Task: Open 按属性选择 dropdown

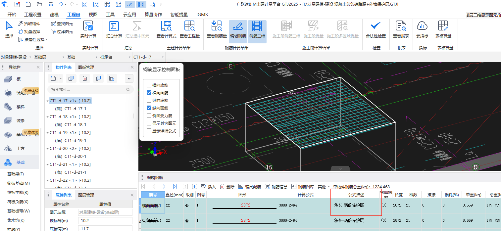Action: tap(33, 39)
